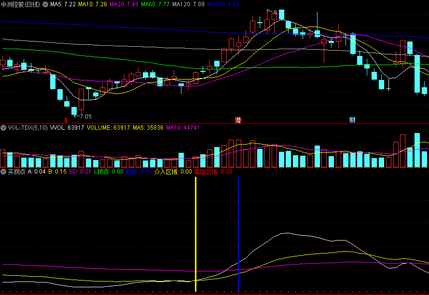The image size is (429, 295).
Task: Select the 中洲控股(日线) title label
Action: [21, 4]
